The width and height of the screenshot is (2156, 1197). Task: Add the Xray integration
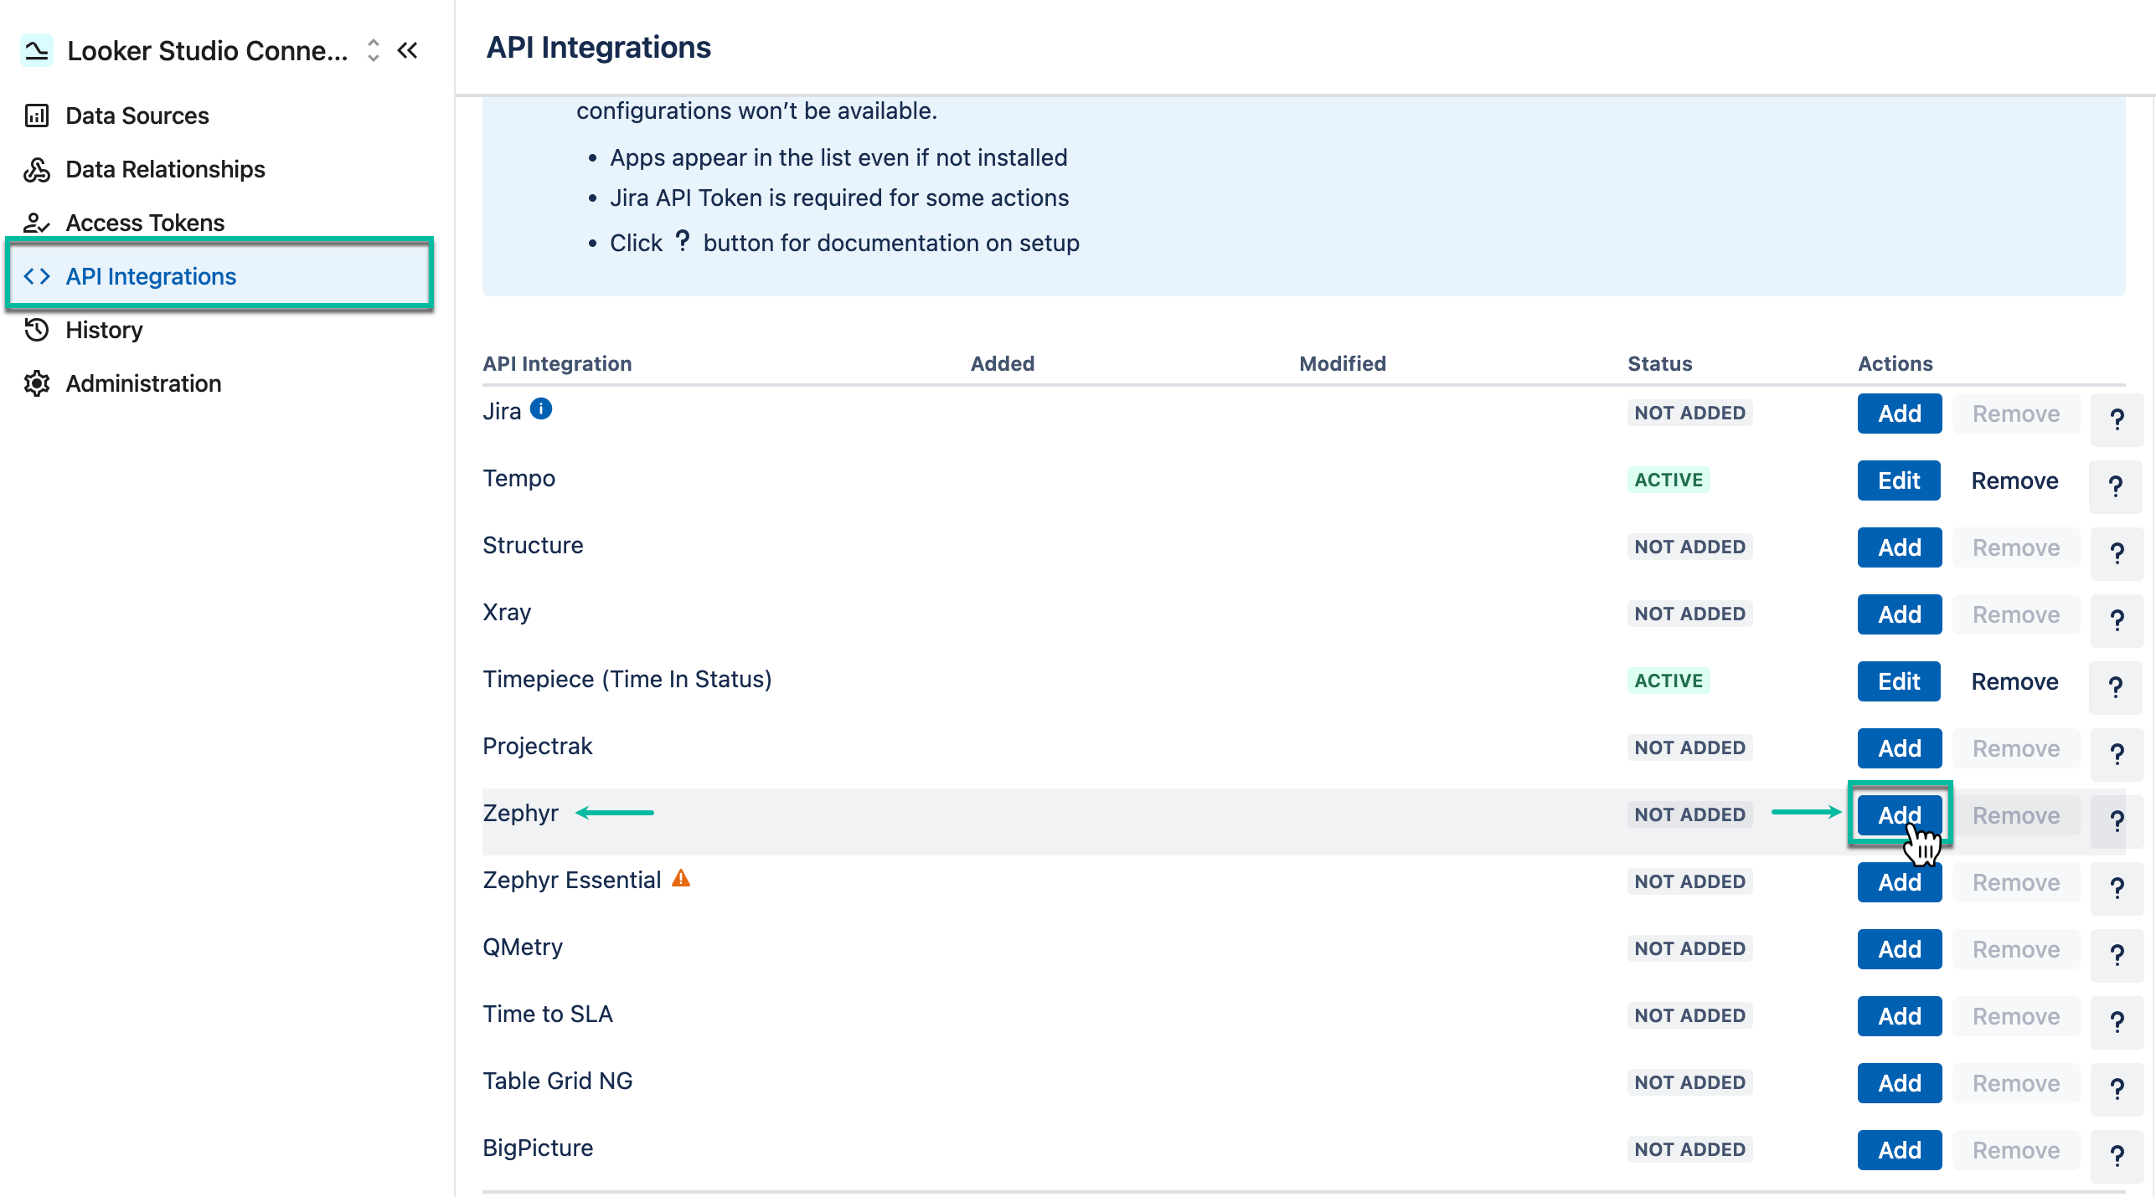(x=1898, y=614)
